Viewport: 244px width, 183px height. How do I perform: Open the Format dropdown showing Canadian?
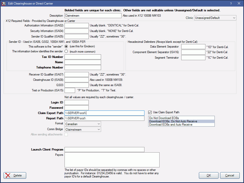[x=83, y=124]
